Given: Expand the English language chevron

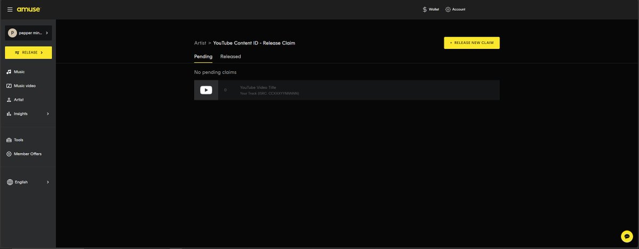Looking at the screenshot, I should (x=48, y=182).
